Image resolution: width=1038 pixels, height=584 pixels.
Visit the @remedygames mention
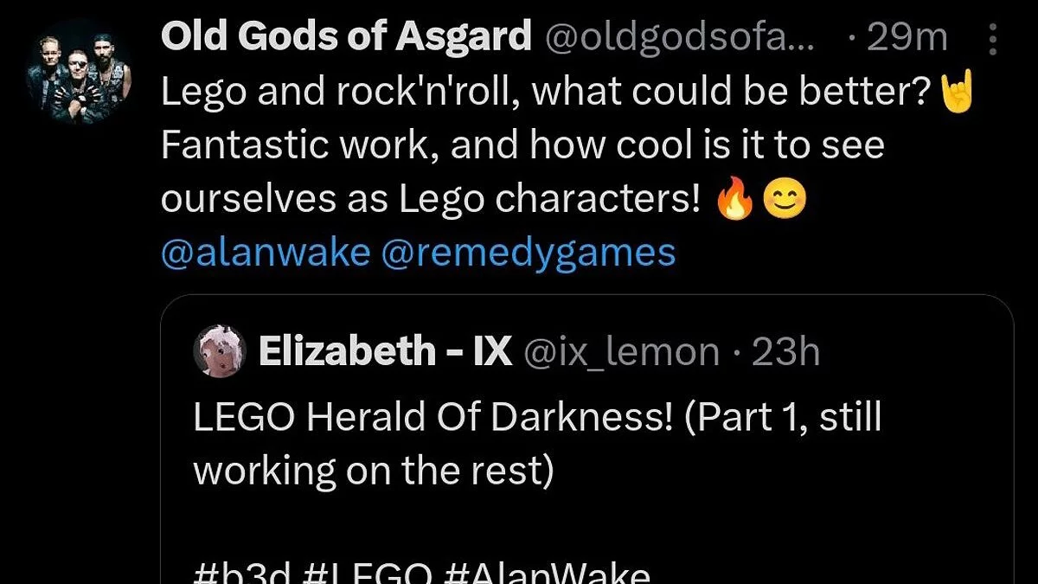click(x=528, y=253)
